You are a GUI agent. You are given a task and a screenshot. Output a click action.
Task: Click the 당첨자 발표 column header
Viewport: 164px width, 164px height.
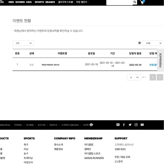coord(135,53)
